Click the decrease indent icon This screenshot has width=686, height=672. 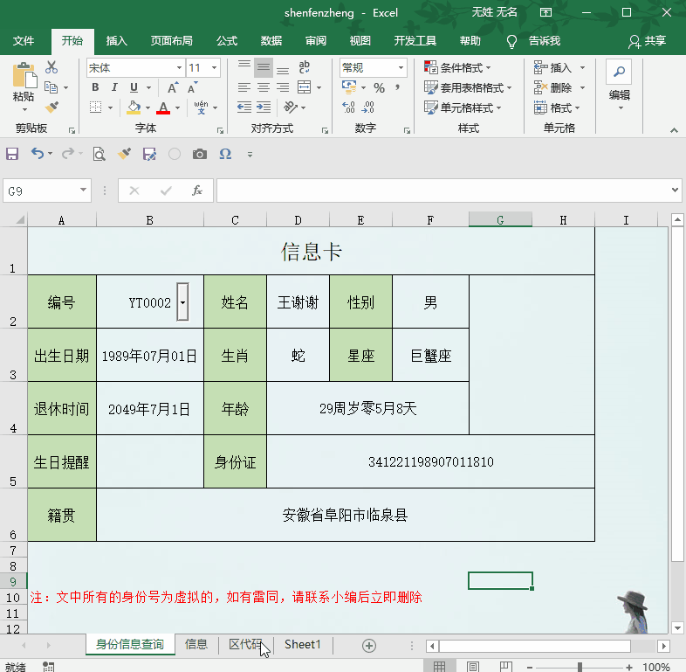click(x=244, y=107)
